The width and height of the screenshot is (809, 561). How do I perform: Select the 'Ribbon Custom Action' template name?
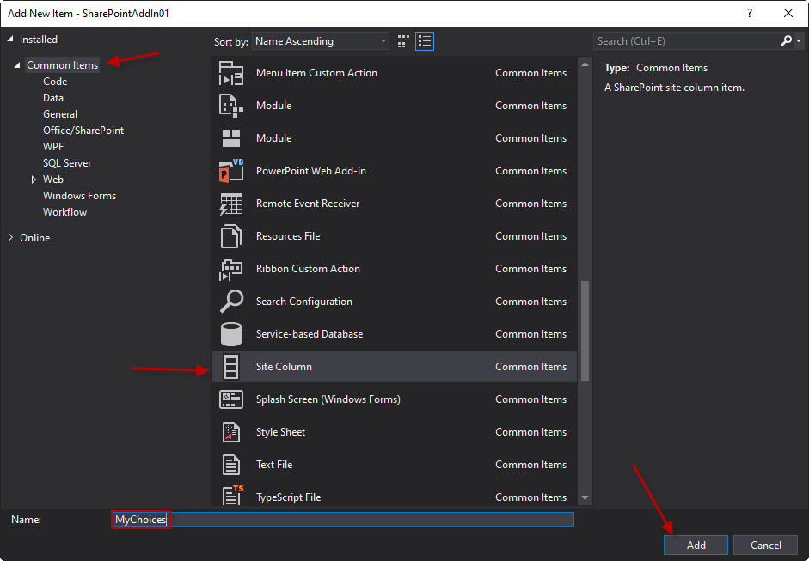pos(308,269)
